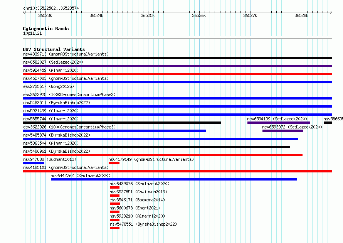Click the nsv5486961 ByrskaBishop2022 red bar
Image resolution: width=343 pixels, height=243 pixels.
[x=163, y=155]
